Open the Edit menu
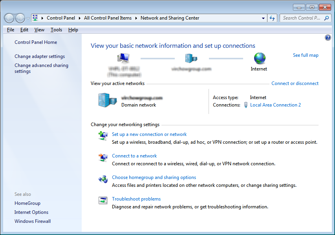 pos(24,30)
